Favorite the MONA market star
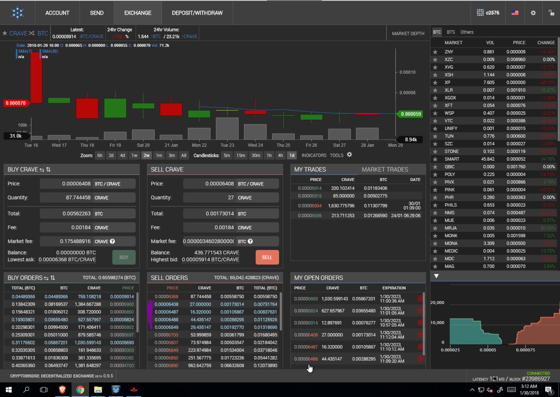This screenshot has width=560, height=397. [x=435, y=243]
